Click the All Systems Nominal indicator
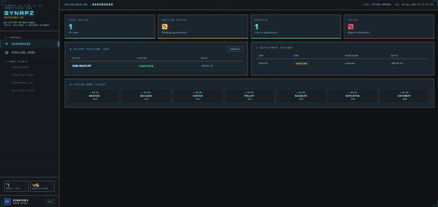Viewport: 438px width, 207px height. (x=377, y=4)
